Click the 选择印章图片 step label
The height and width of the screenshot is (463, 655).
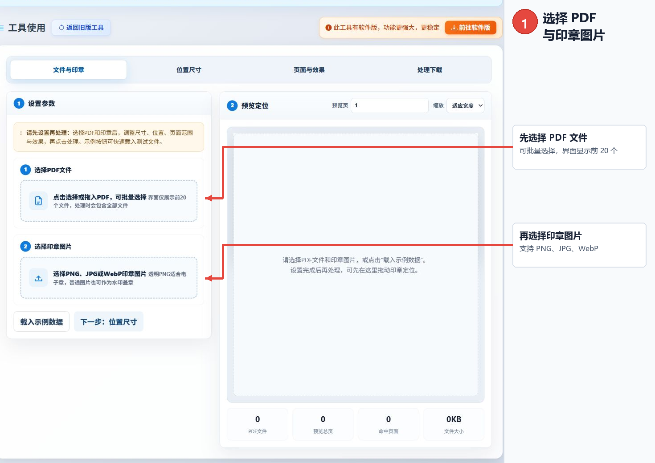pyautogui.click(x=53, y=246)
